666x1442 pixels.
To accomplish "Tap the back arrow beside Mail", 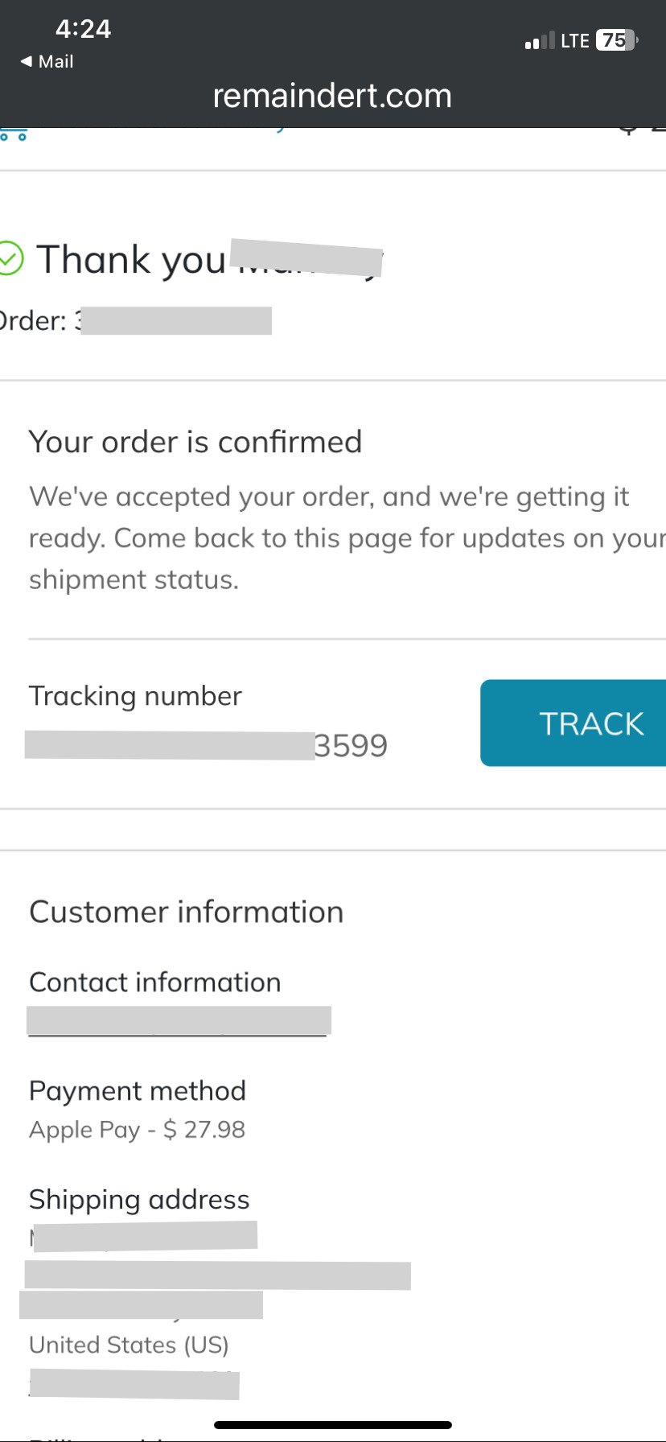I will 27,61.
